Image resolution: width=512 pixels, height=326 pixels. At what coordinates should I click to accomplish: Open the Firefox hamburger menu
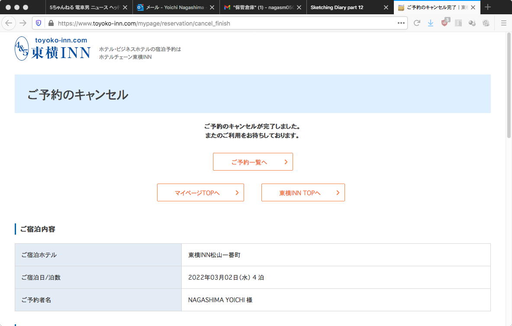point(503,23)
